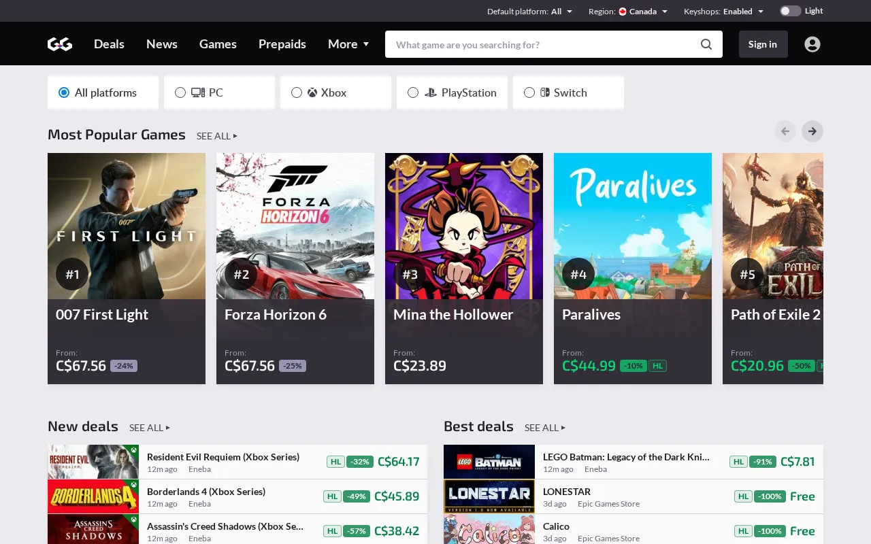Open the Games nav item
This screenshot has width=871, height=544.
point(218,44)
